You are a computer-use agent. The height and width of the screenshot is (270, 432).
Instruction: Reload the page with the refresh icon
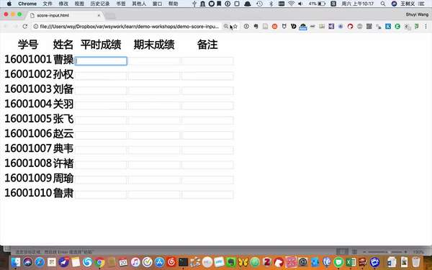24,27
